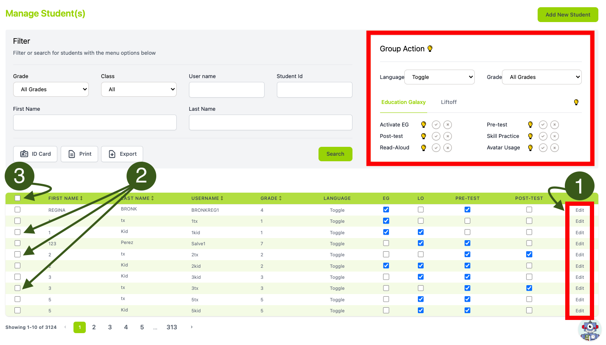Image resolution: width=606 pixels, height=345 pixels.
Task: Click the Skill Practice X icon
Action: (x=555, y=136)
